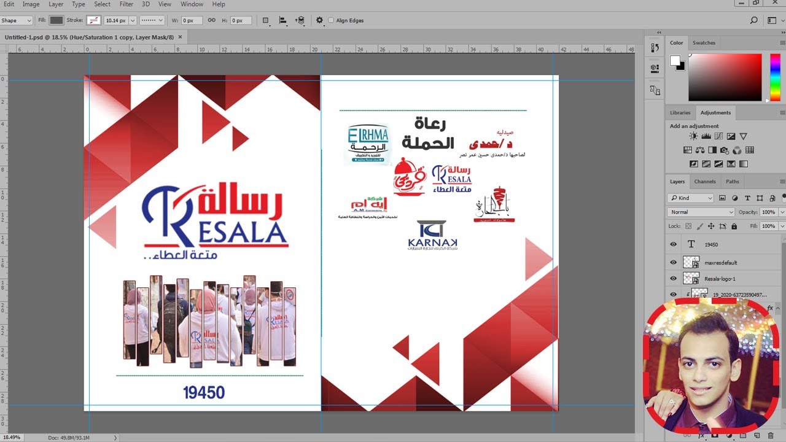Switch to the Libraries tab

(680, 113)
